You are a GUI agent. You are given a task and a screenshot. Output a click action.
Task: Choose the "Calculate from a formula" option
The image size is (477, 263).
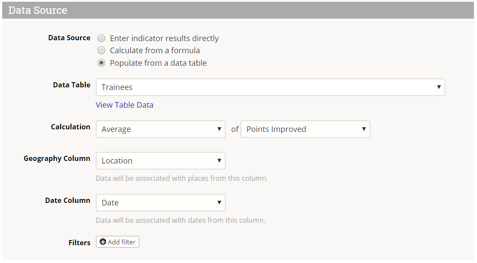[101, 50]
